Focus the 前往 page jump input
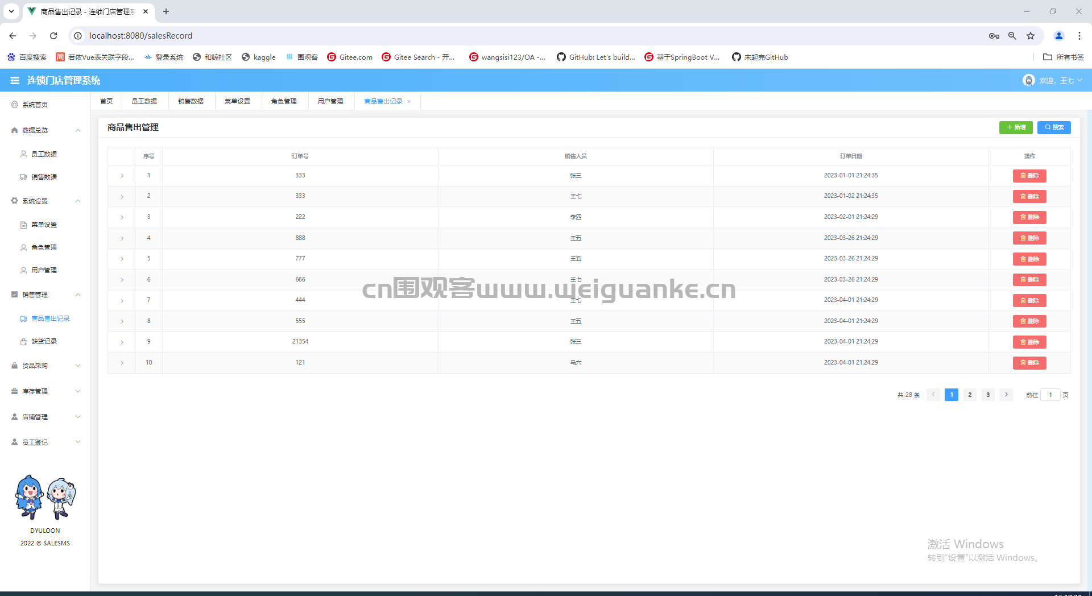 [1050, 395]
